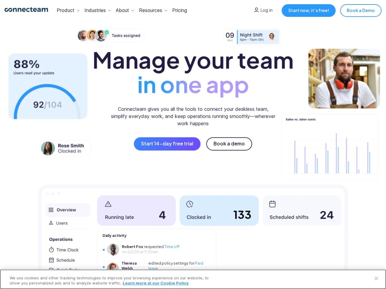Click the Start now, it's free! button

pos(308,10)
